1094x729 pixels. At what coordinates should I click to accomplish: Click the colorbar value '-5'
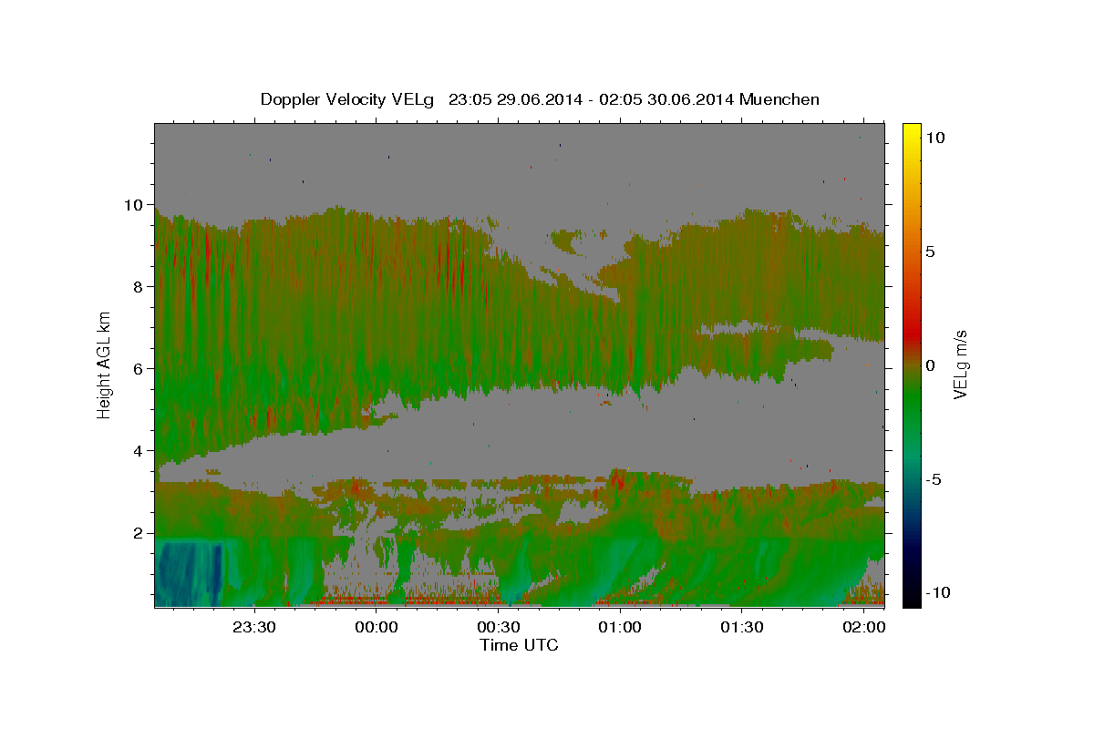[934, 478]
